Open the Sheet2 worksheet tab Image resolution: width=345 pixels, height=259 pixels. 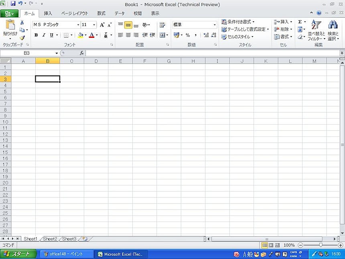(x=50, y=239)
